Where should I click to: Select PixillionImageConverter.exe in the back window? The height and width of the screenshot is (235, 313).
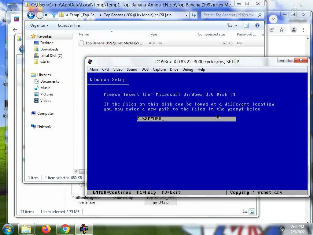click(x=86, y=200)
